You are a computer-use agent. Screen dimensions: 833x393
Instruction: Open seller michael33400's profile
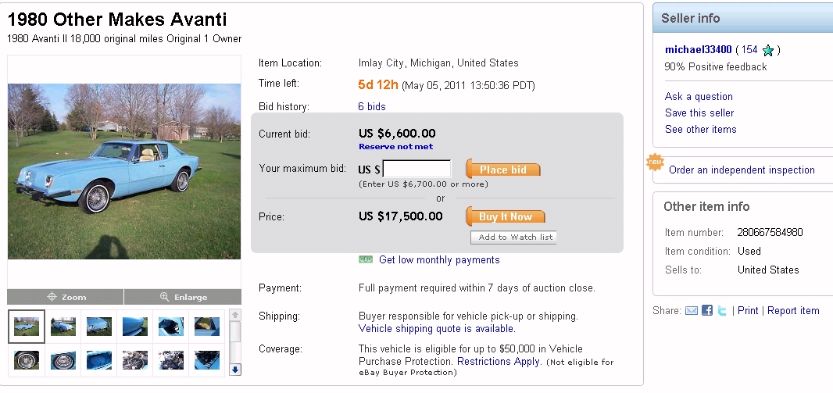point(698,50)
